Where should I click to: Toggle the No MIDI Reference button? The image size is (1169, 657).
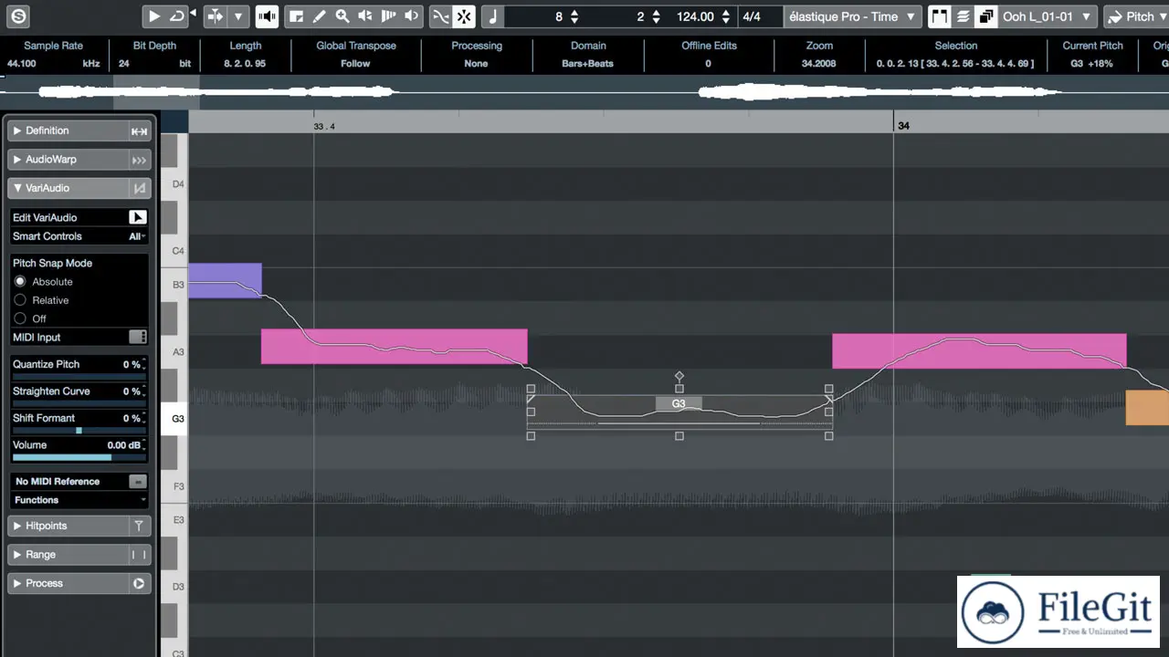click(137, 481)
